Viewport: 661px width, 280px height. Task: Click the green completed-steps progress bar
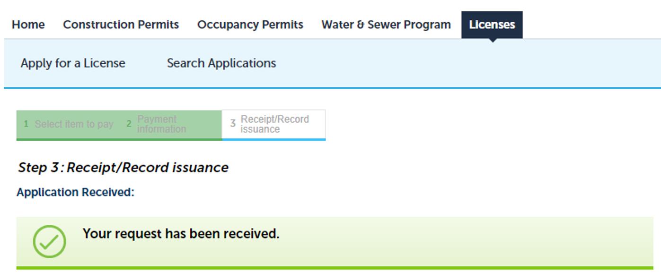[119, 139]
